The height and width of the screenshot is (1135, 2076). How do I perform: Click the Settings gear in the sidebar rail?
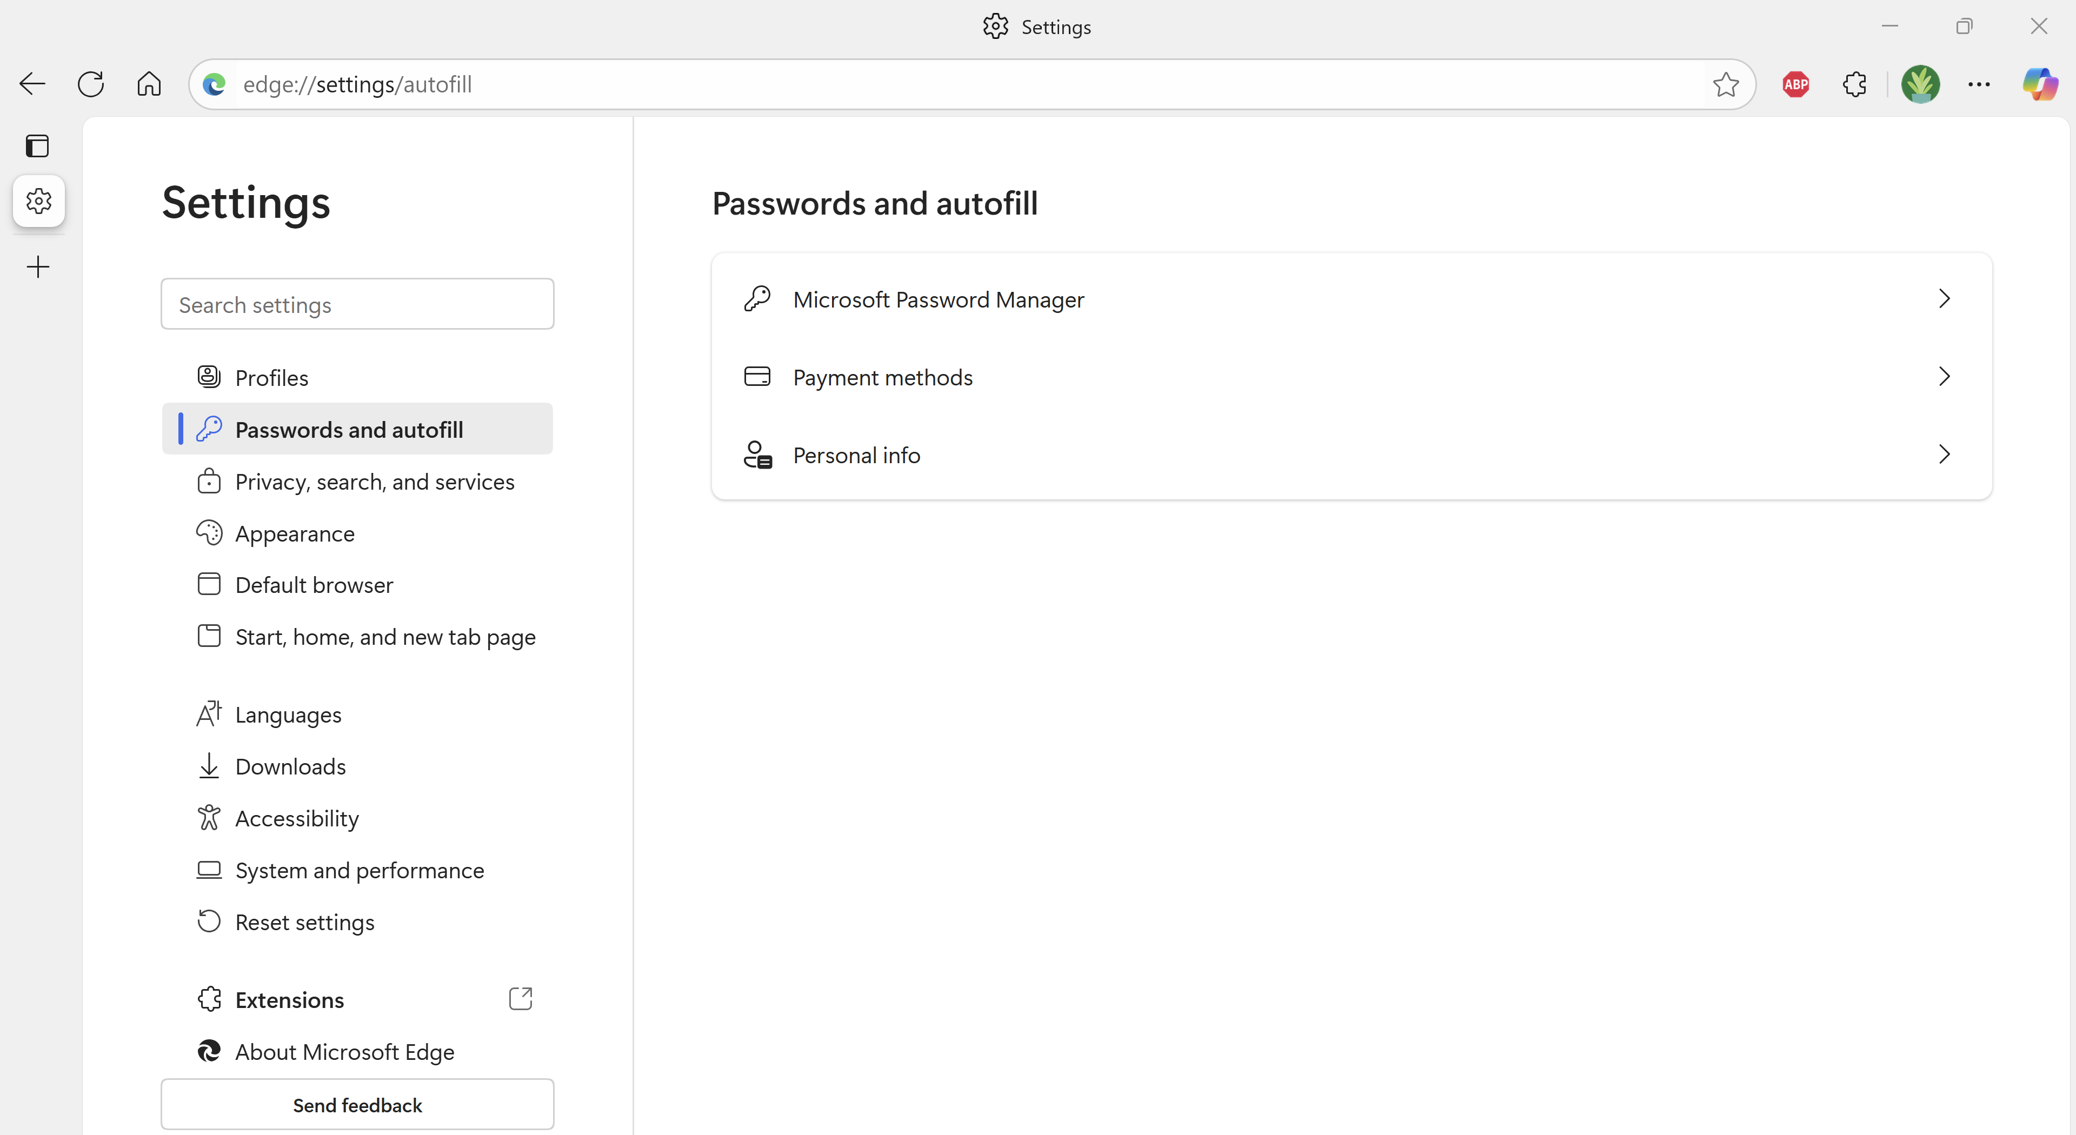(38, 202)
